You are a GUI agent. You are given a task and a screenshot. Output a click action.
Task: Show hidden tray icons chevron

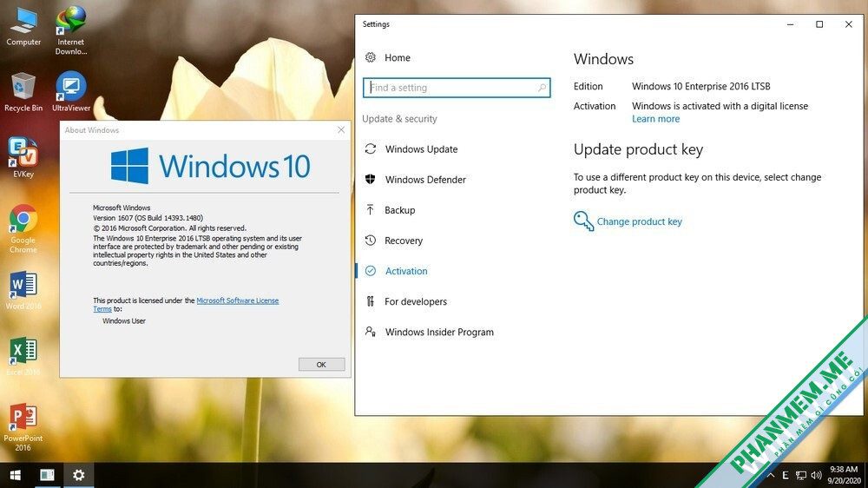coord(771,475)
